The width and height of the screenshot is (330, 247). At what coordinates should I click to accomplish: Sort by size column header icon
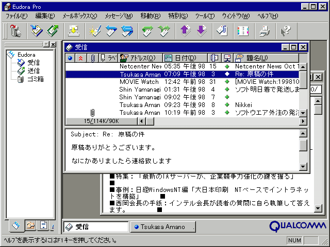[214, 58]
